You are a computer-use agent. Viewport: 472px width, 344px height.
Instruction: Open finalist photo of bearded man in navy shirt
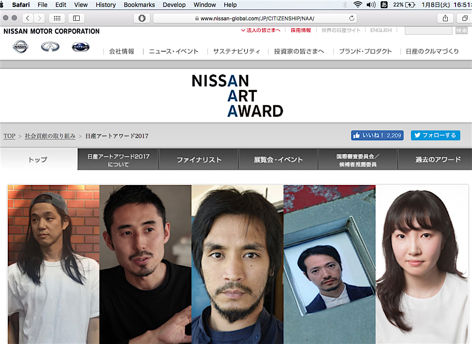(237, 264)
